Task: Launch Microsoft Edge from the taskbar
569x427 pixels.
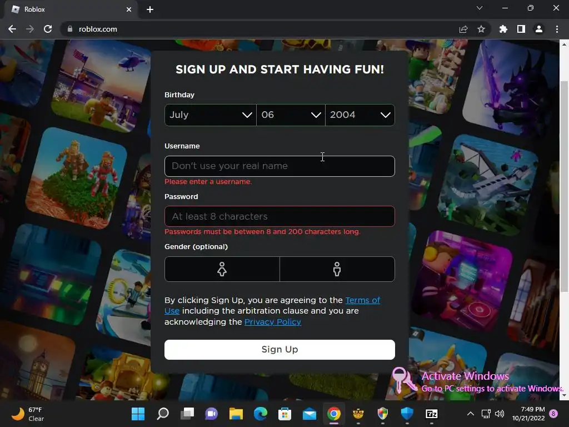Action: pyautogui.click(x=261, y=414)
